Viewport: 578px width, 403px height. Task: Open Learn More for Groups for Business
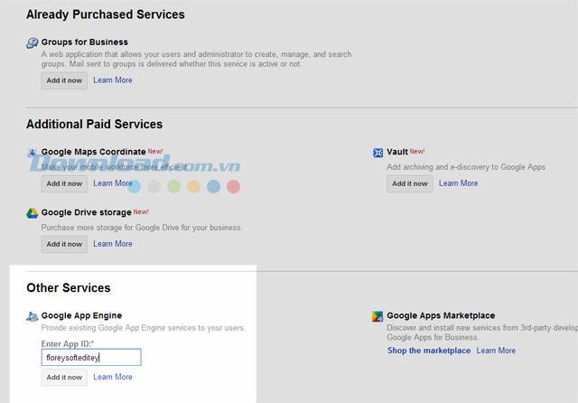pos(112,80)
